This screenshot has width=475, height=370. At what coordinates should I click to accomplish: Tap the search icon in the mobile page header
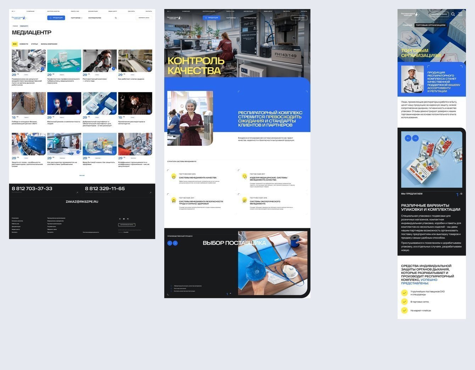tap(453, 14)
